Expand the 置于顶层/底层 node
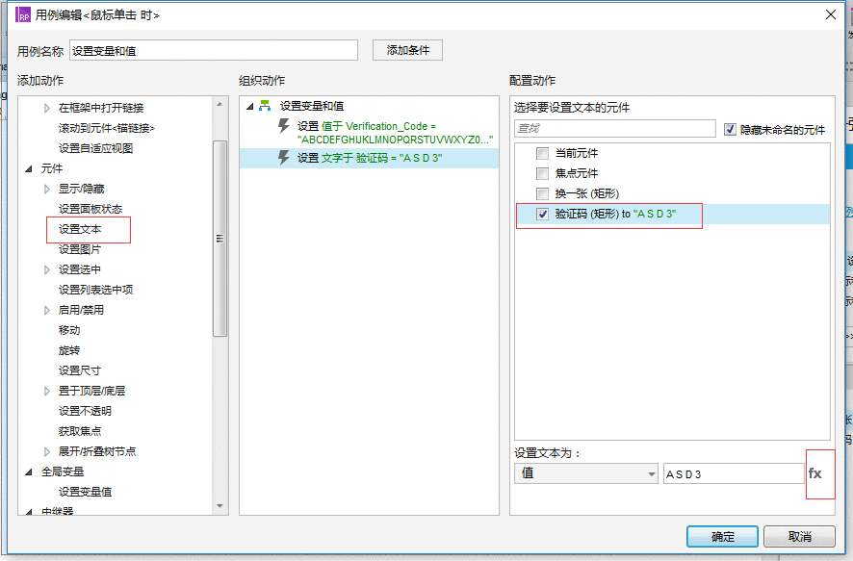 [x=47, y=391]
